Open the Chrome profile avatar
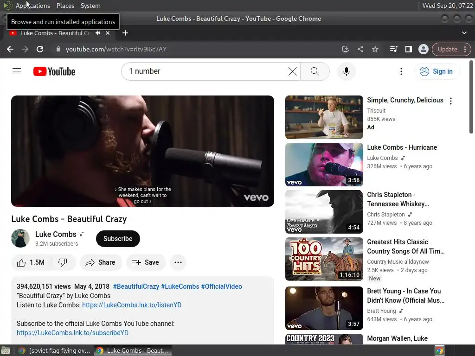Viewport: 475px width, 356px height. [x=423, y=49]
